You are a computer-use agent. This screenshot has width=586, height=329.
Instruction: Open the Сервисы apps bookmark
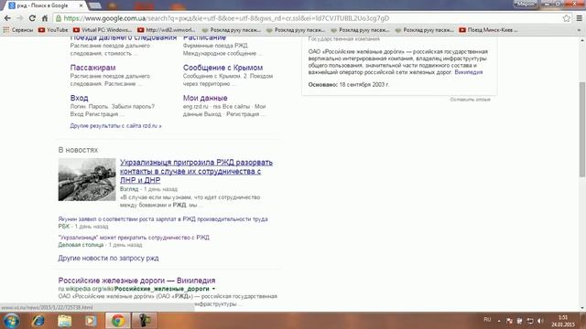[x=18, y=30]
